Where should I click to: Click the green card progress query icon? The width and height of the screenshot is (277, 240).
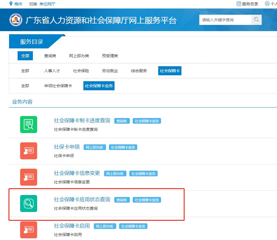[29, 125]
